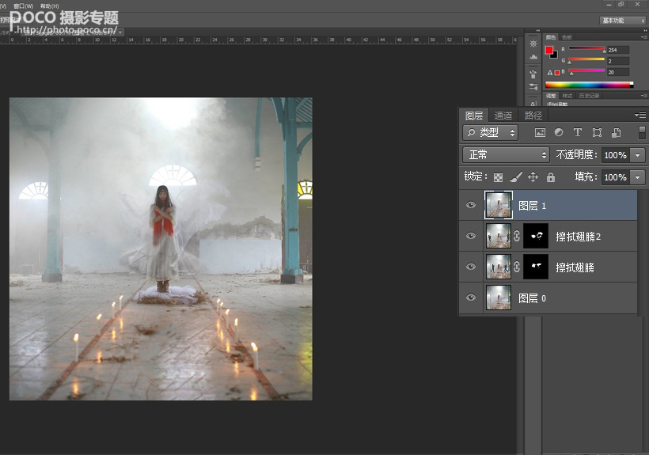Open the fill slider dropdown arrow
The height and width of the screenshot is (455, 649).
click(x=638, y=177)
